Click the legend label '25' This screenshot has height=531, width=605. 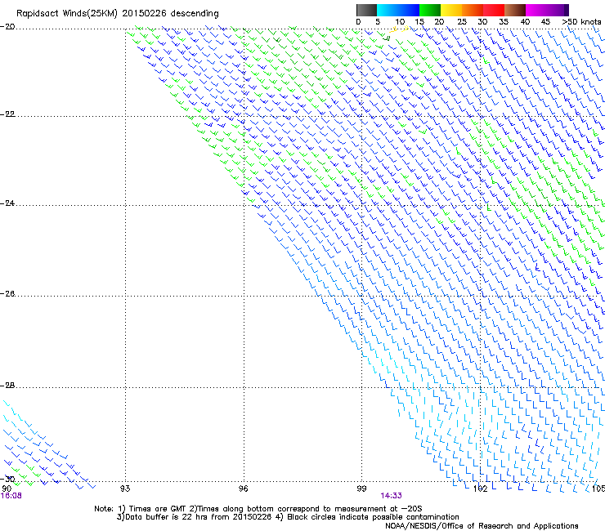pyautogui.click(x=462, y=22)
